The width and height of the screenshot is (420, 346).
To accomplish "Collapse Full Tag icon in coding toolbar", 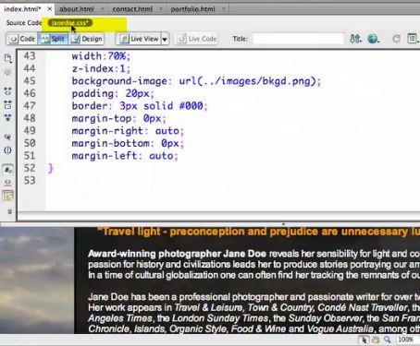I will click(8, 91).
